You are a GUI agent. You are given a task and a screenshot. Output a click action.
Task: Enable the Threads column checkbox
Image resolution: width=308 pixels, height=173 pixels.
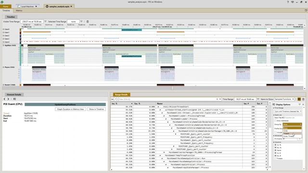click(x=275, y=158)
